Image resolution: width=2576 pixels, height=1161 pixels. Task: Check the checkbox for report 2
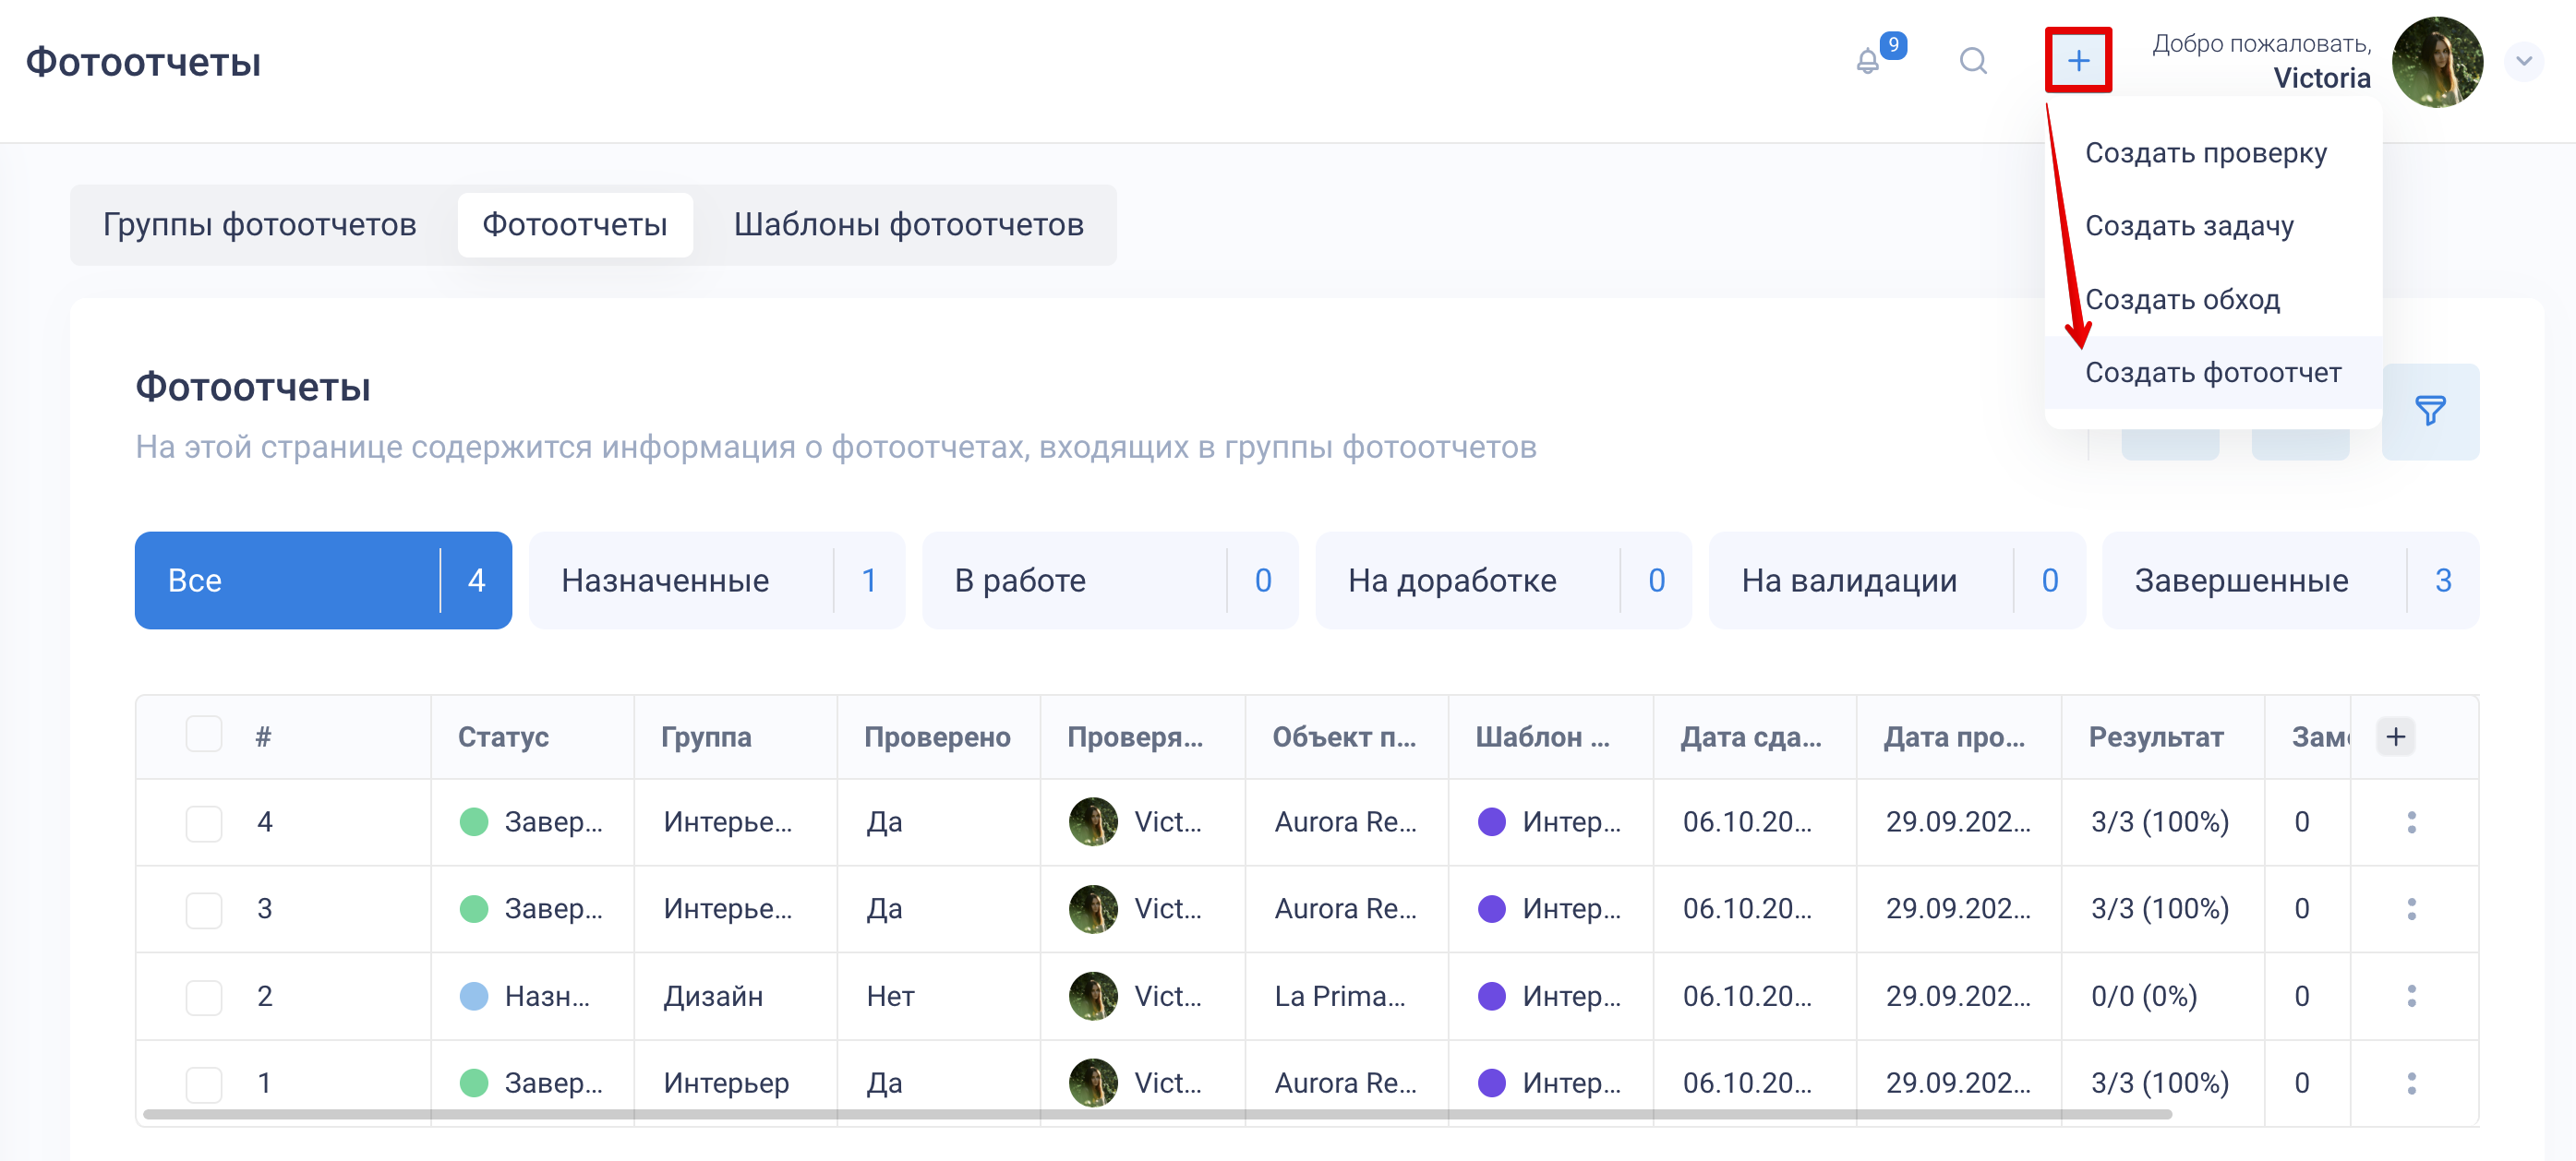click(x=204, y=997)
